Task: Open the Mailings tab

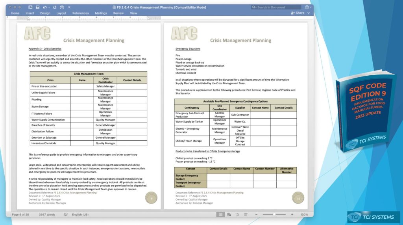Action: (101, 13)
